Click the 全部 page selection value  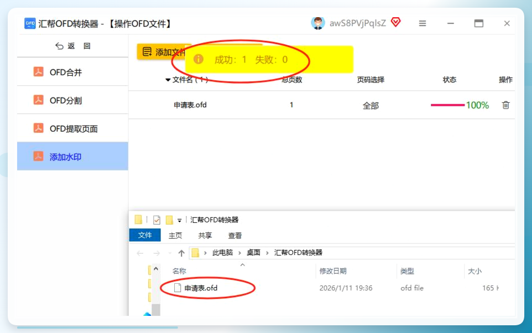tap(371, 106)
